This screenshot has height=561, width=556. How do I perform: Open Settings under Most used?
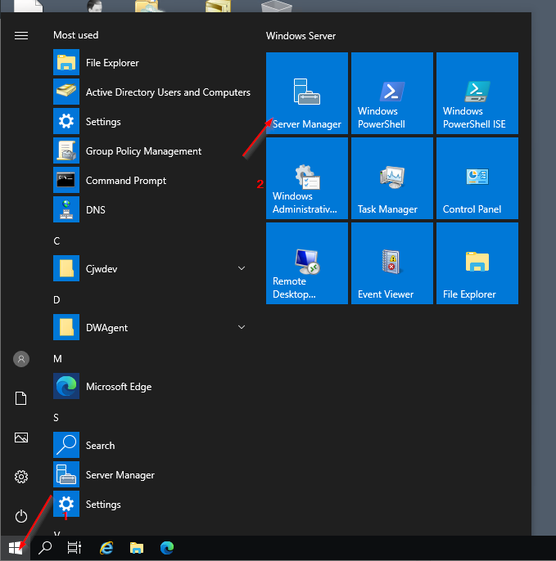[x=152, y=121]
